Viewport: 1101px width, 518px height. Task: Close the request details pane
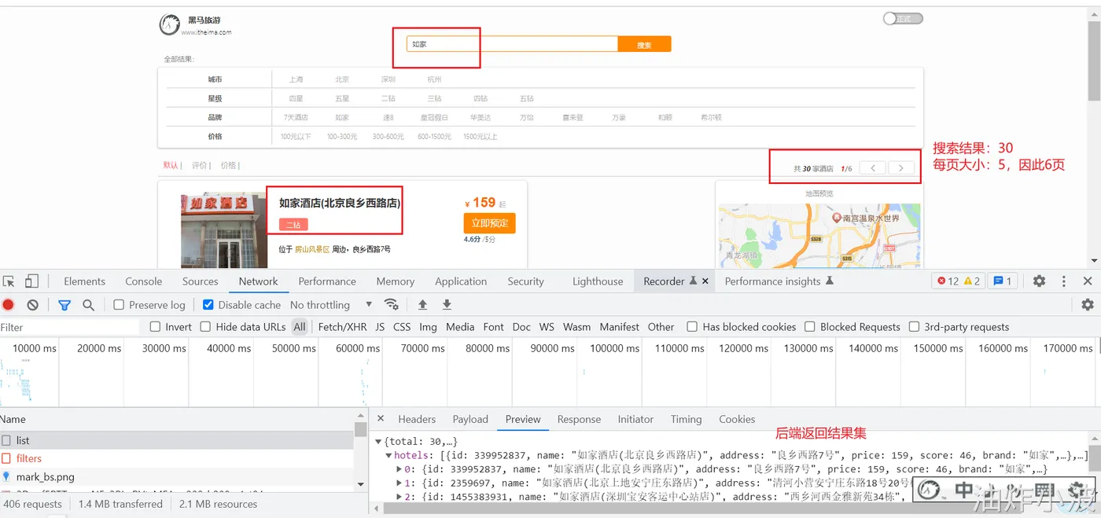(381, 419)
